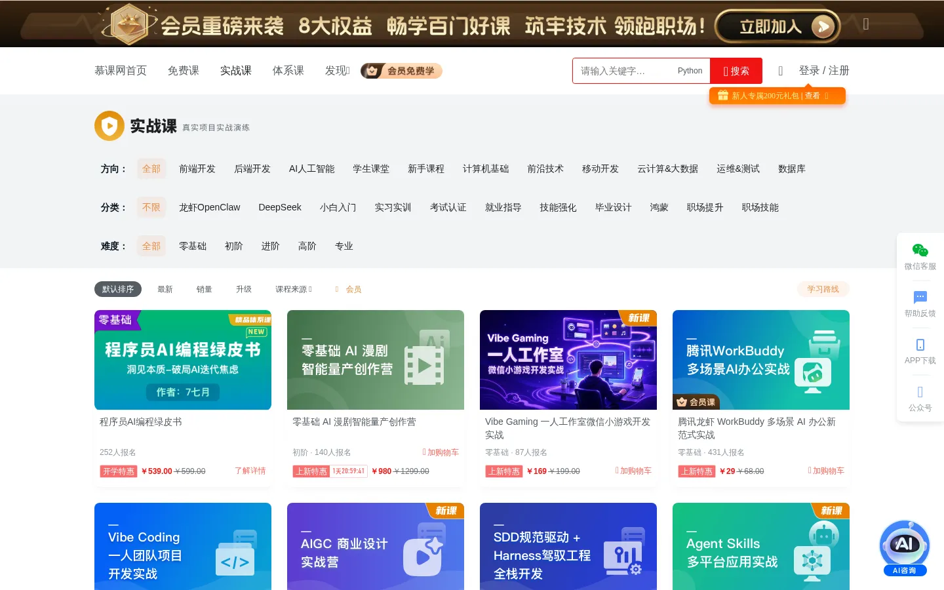Select 全部 in 方向 filter row
The image size is (944, 590).
coord(151,169)
